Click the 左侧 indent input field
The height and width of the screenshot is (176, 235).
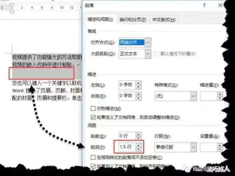[127, 85]
